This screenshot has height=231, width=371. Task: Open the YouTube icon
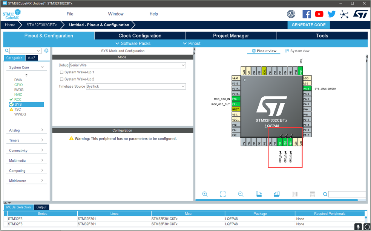(319, 14)
